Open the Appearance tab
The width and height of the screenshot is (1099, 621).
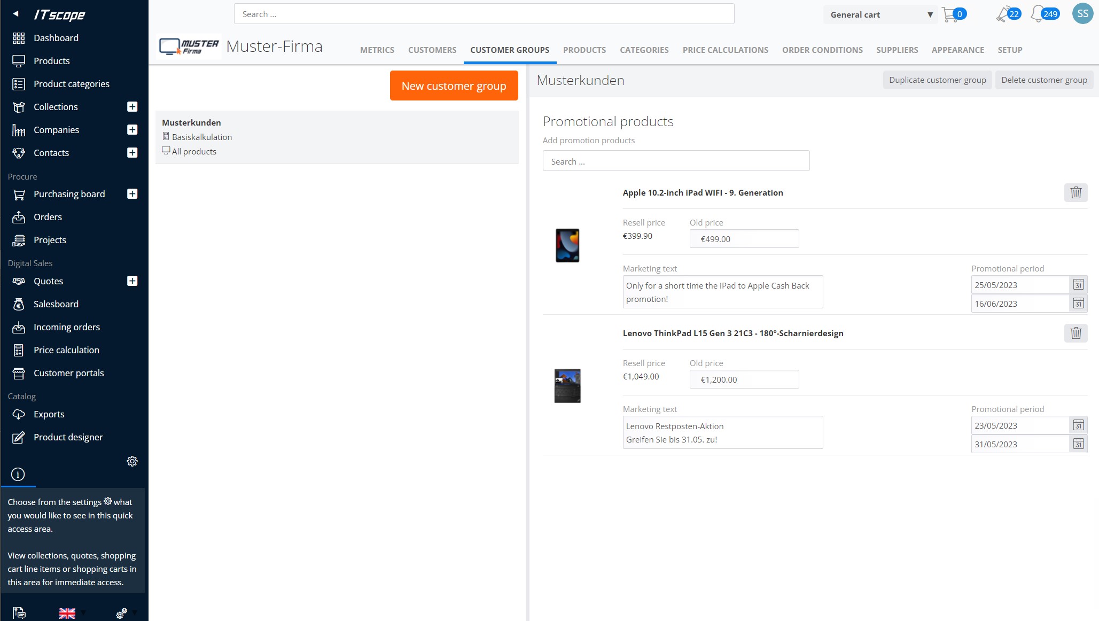coord(958,50)
